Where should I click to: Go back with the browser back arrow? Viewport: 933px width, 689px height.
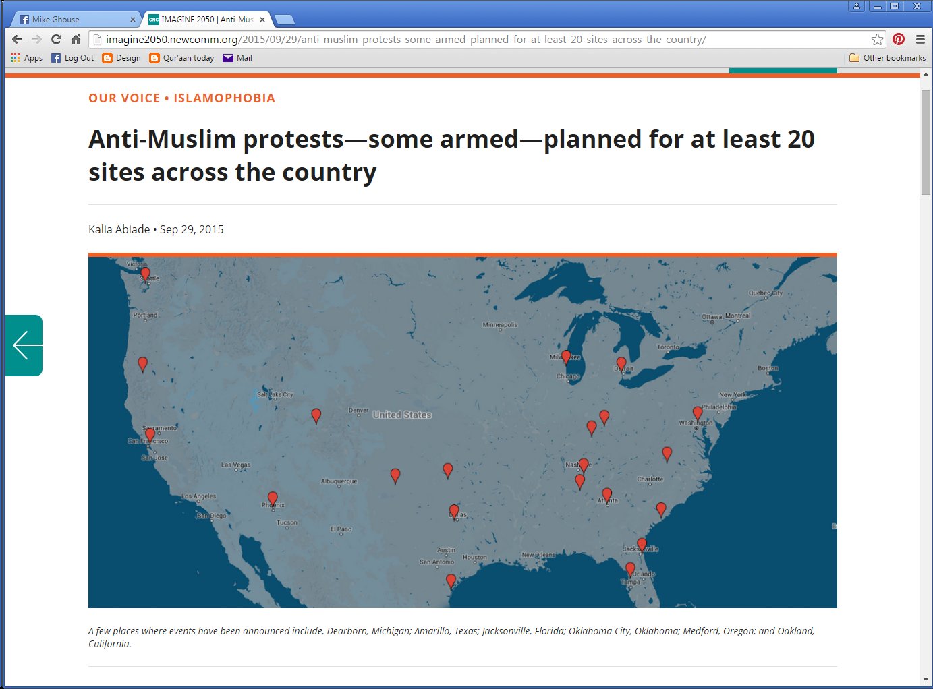(x=17, y=39)
